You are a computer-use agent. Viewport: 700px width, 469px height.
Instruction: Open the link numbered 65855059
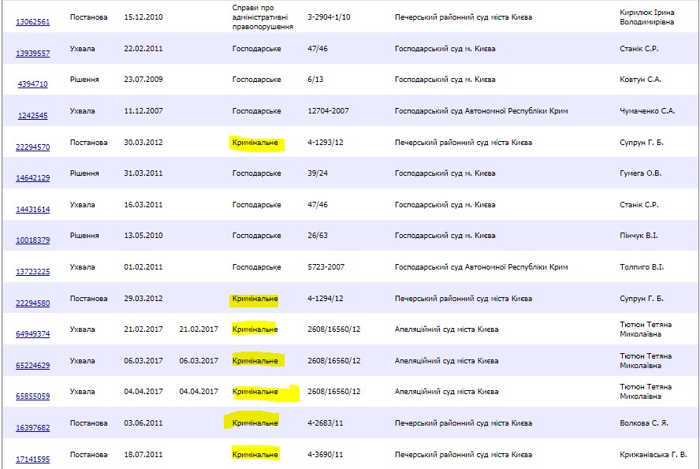[33, 397]
